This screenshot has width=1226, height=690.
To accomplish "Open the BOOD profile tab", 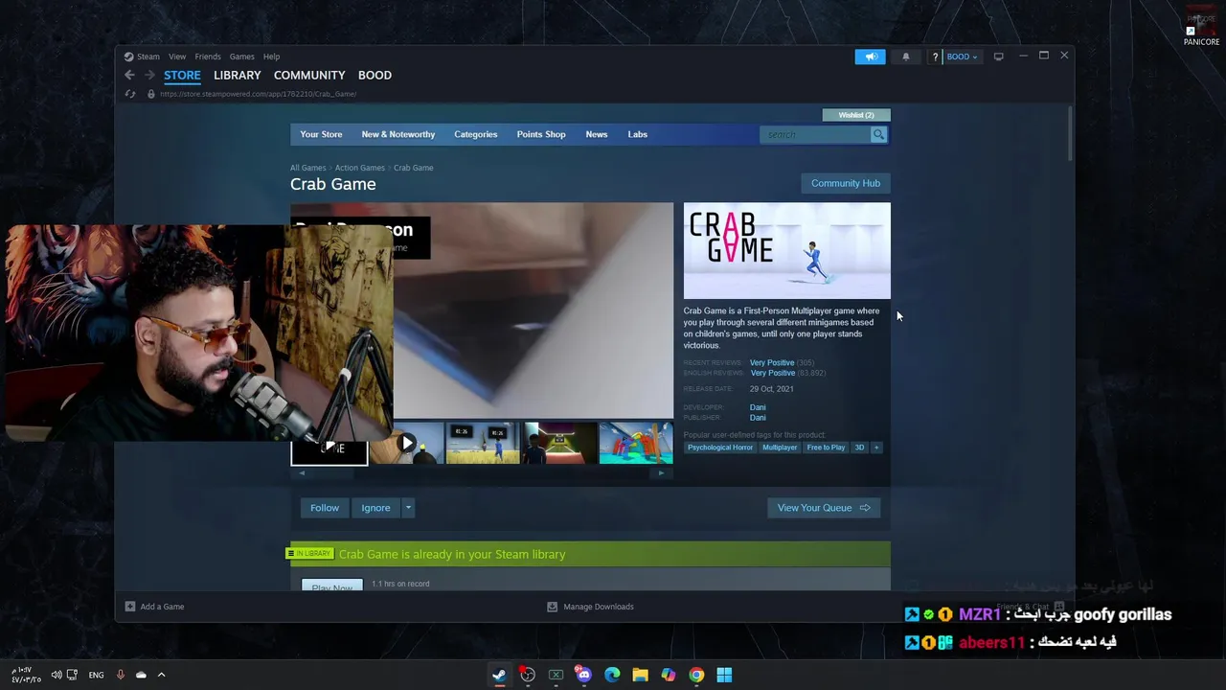I will click(375, 75).
